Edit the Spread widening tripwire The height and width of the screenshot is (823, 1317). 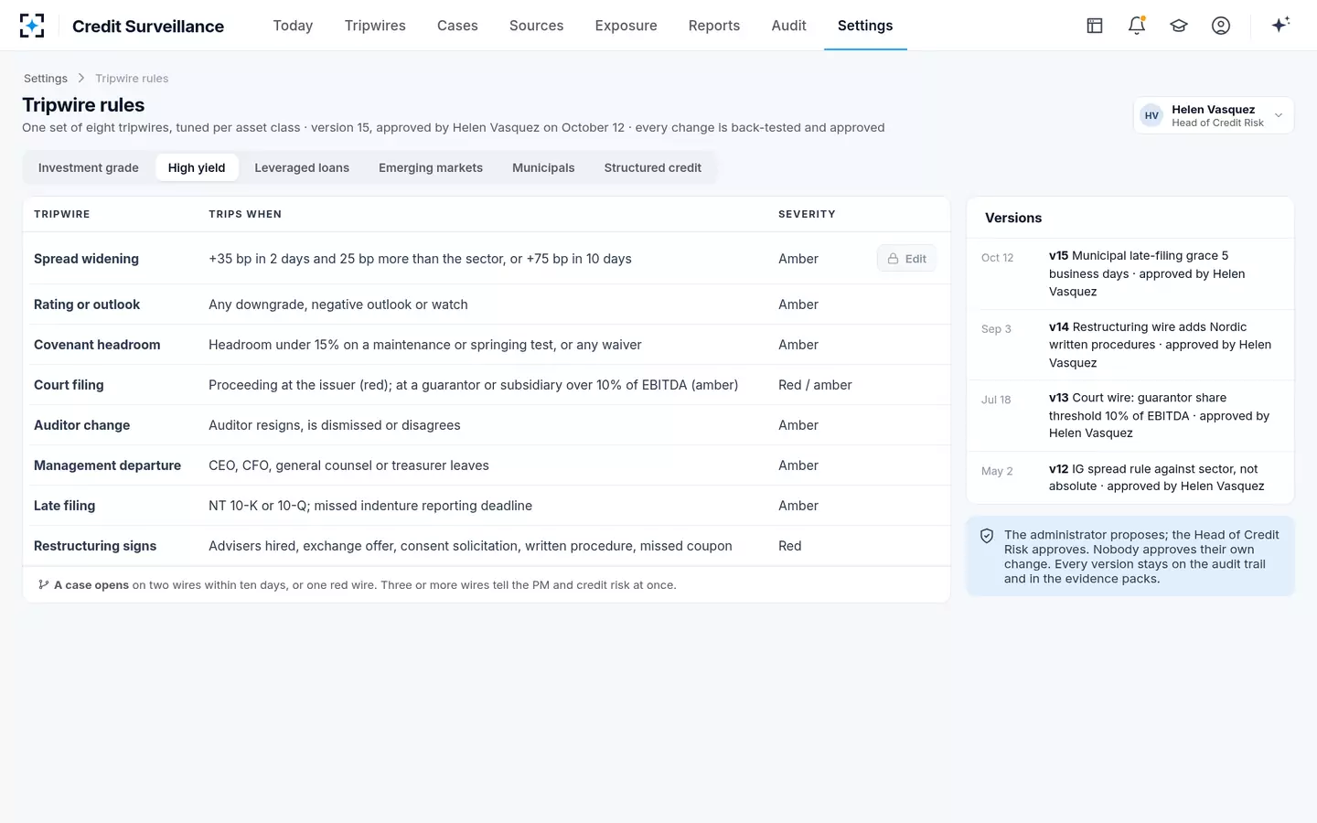(906, 259)
